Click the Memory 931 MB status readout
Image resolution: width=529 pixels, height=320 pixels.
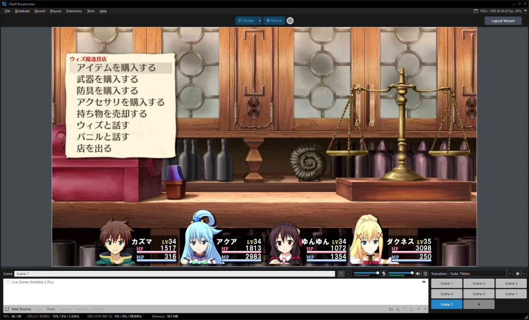[165, 316]
